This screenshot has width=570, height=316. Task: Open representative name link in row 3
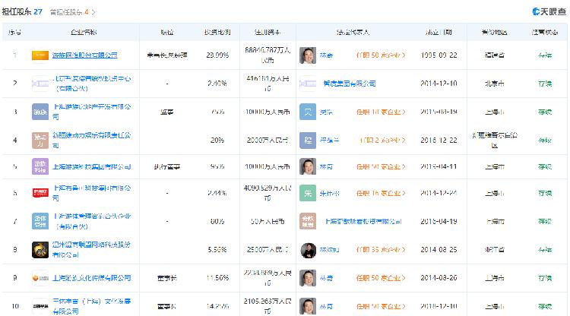(x=326, y=112)
